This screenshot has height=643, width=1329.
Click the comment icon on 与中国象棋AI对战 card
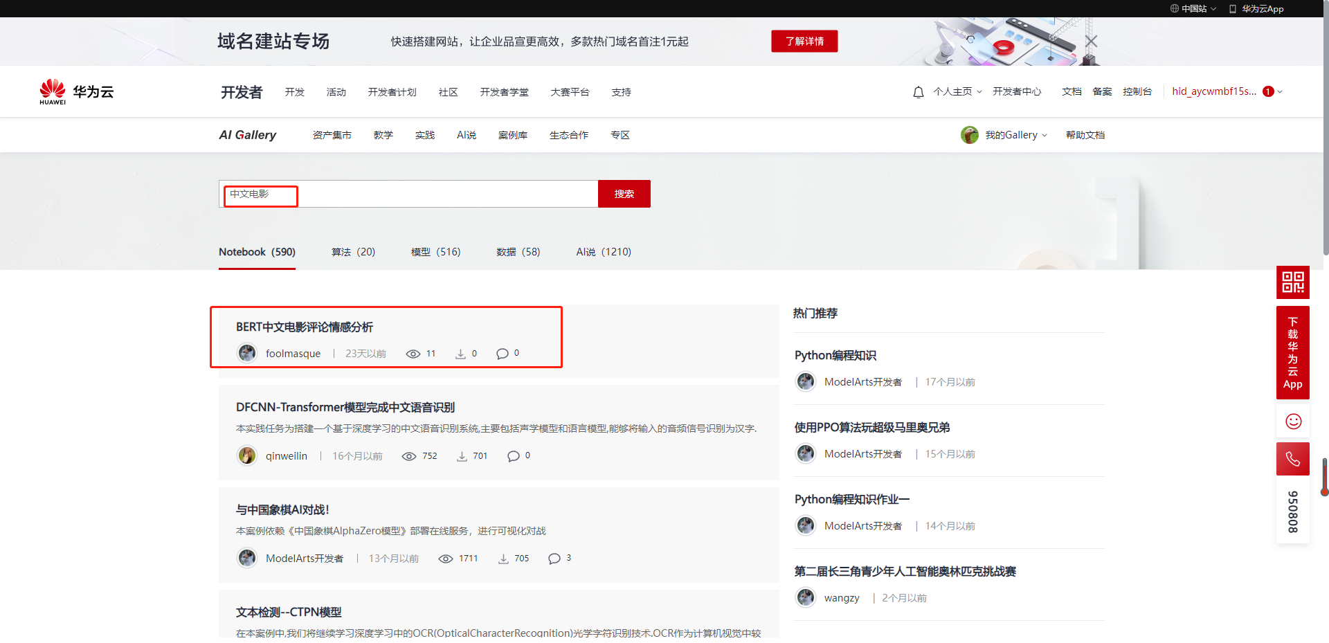point(554,558)
